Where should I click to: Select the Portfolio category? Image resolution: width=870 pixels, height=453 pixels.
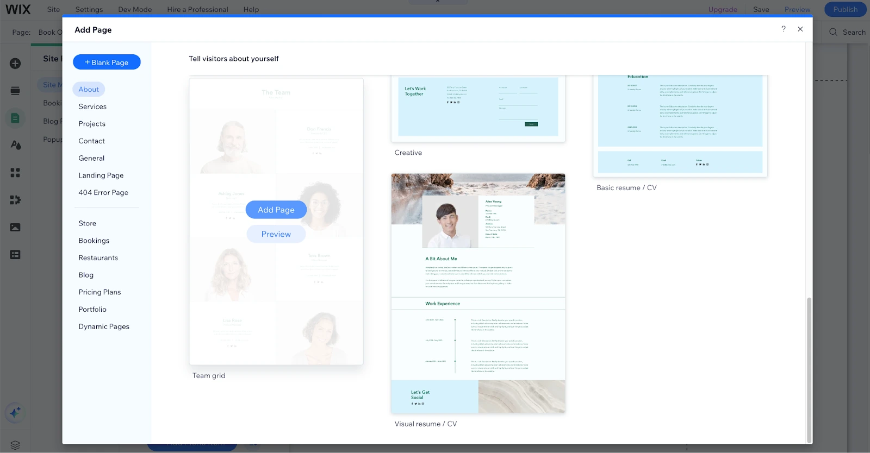(92, 310)
